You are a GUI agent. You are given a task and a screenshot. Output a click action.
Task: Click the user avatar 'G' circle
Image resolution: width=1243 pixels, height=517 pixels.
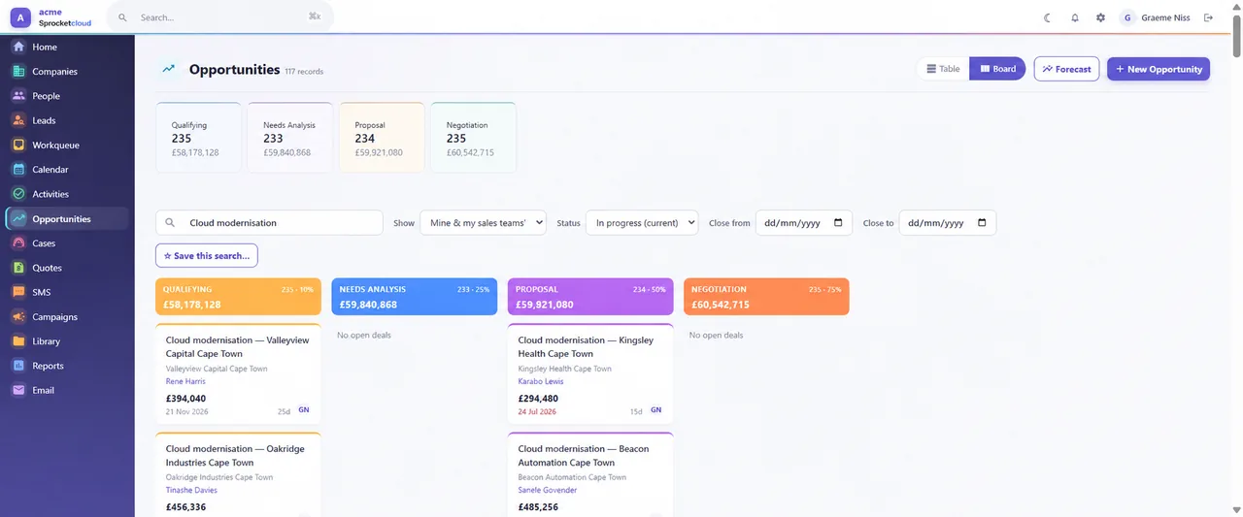tap(1127, 17)
